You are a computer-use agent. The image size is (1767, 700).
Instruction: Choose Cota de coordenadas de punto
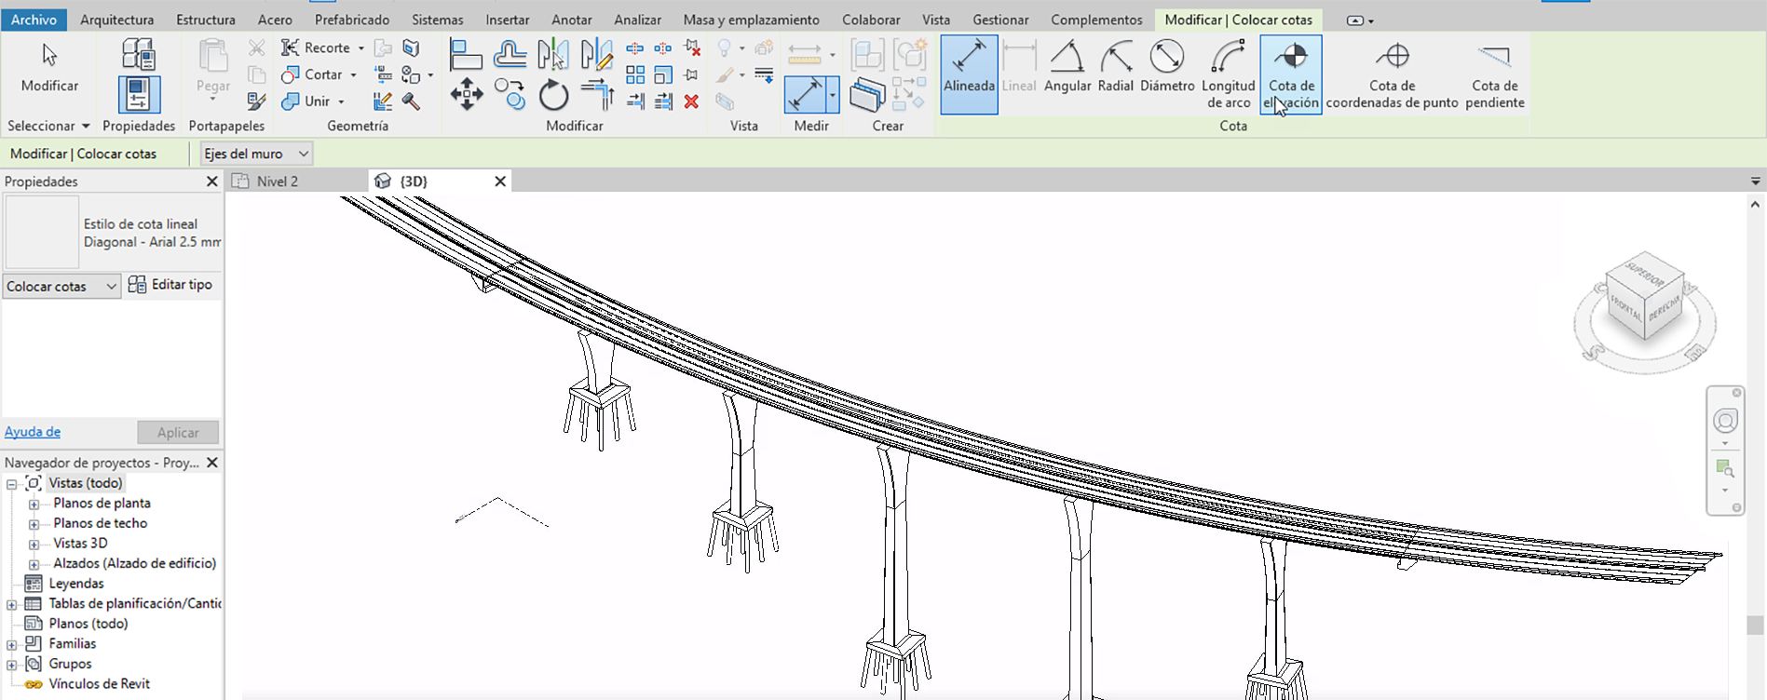(1392, 74)
